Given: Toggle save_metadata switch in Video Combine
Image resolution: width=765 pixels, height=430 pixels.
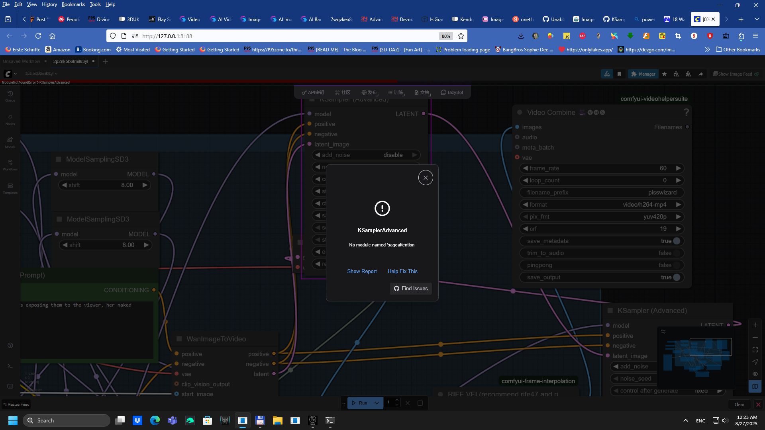Looking at the screenshot, I should (x=676, y=241).
